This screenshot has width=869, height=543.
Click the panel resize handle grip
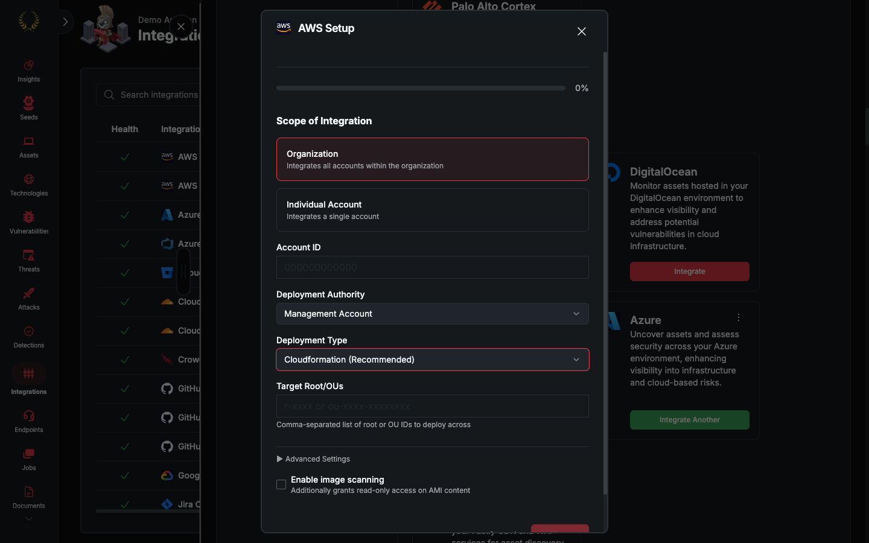pyautogui.click(x=183, y=271)
